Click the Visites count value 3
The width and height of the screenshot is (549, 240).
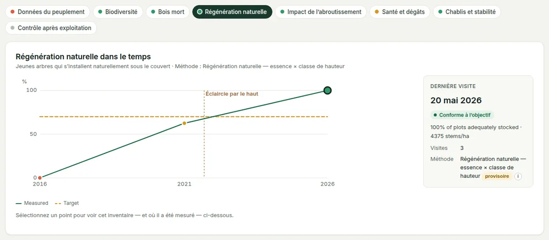click(x=462, y=148)
